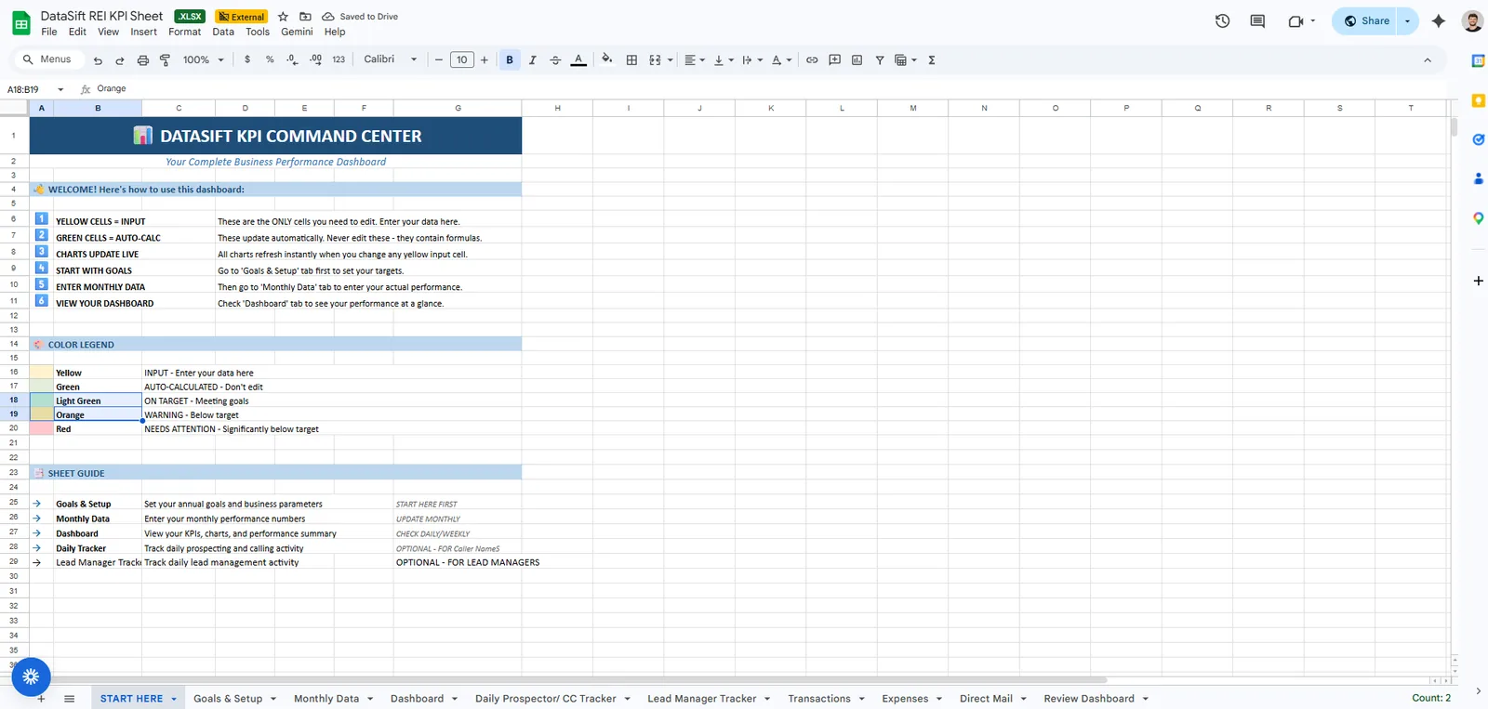Get add-ons plus icon in side panel
Screen dimensions: 1488x709
pos(1478,281)
